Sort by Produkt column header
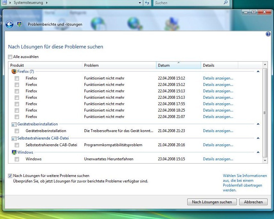 (45, 65)
